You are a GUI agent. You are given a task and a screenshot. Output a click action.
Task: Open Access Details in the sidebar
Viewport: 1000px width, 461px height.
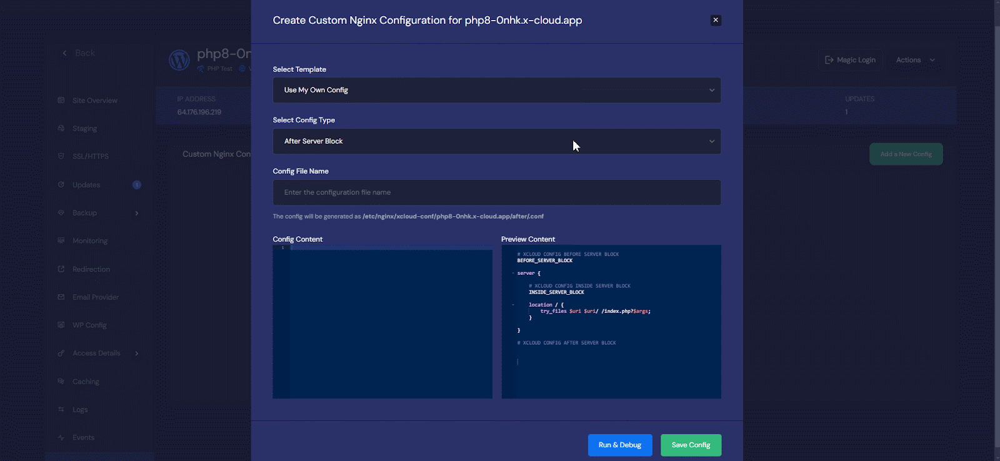click(96, 354)
